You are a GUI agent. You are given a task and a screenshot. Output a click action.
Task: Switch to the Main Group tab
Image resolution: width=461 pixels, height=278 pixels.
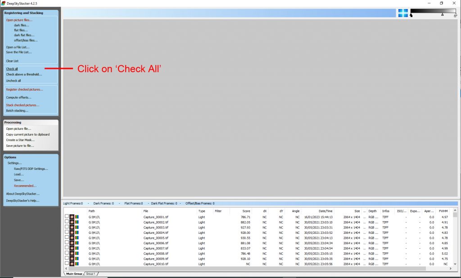pos(74,273)
